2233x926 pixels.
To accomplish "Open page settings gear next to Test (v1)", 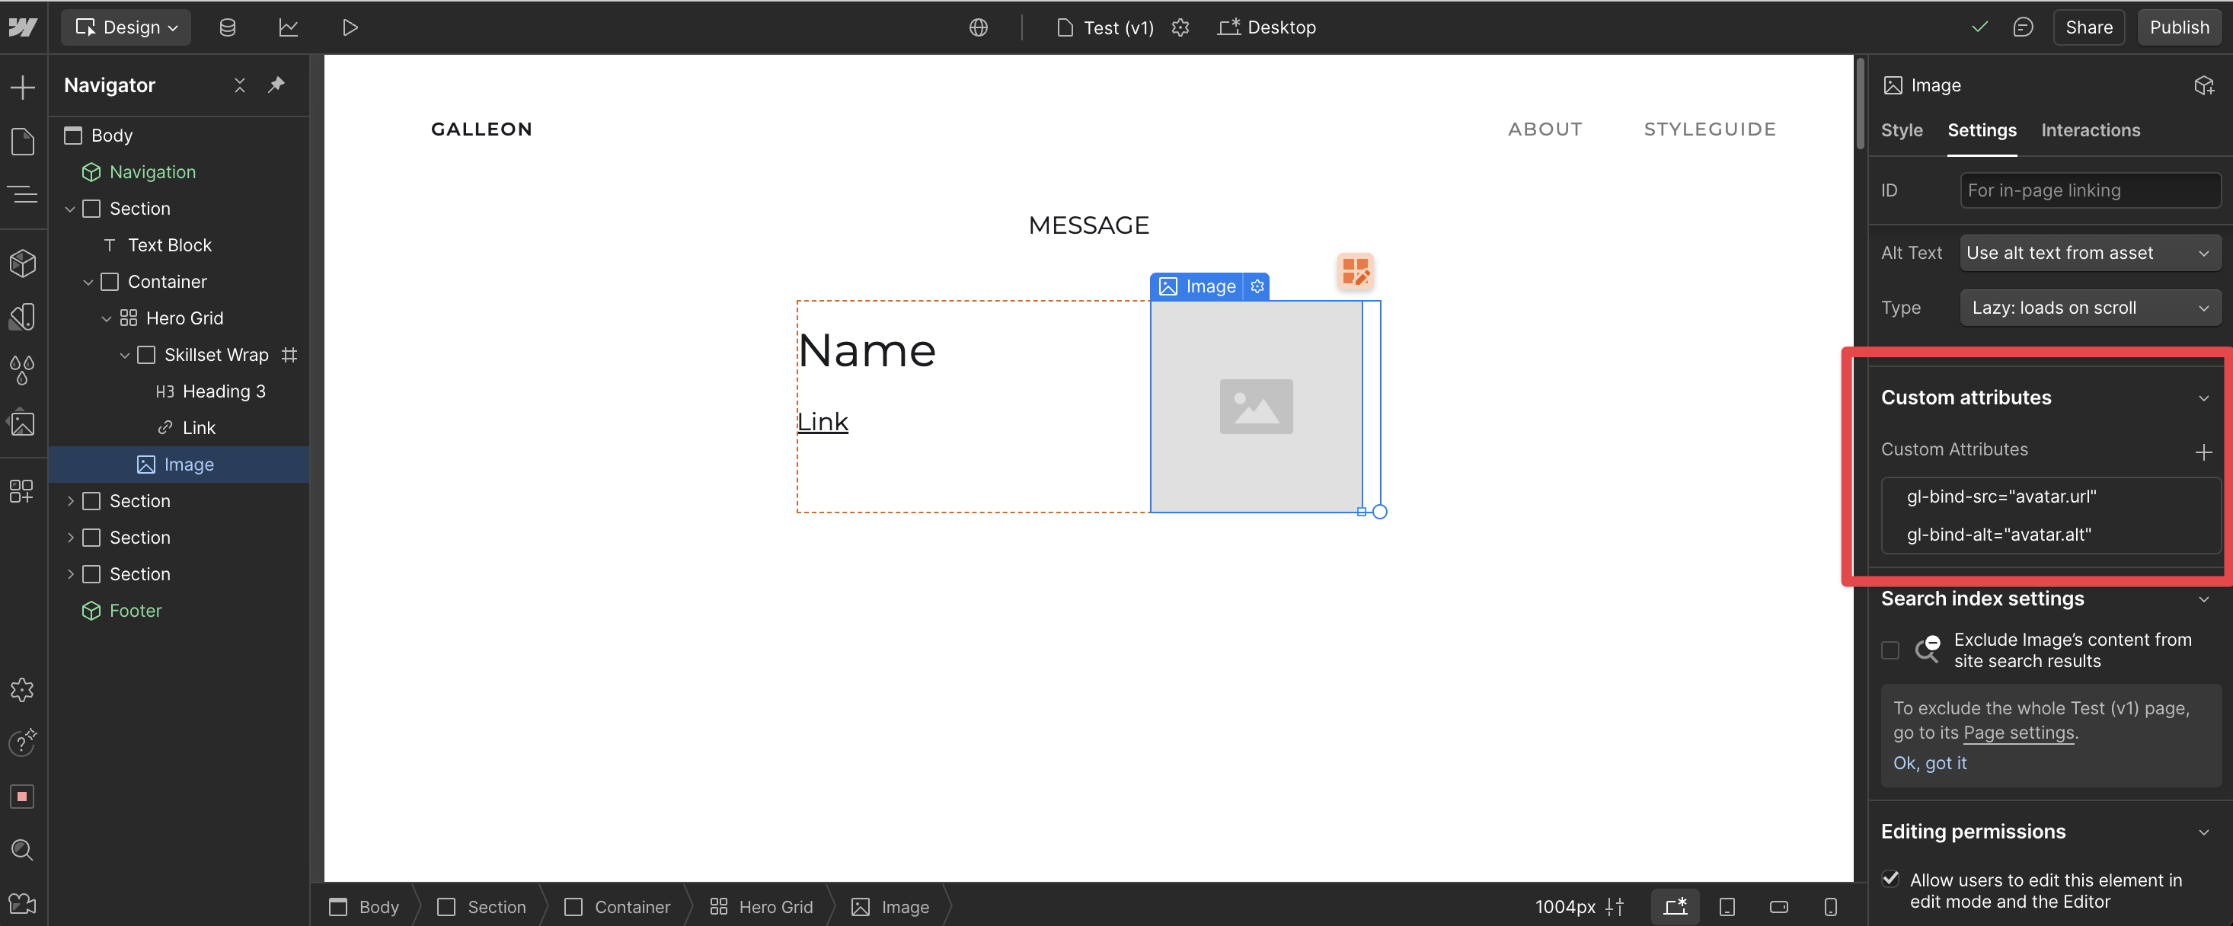I will pos(1180,27).
